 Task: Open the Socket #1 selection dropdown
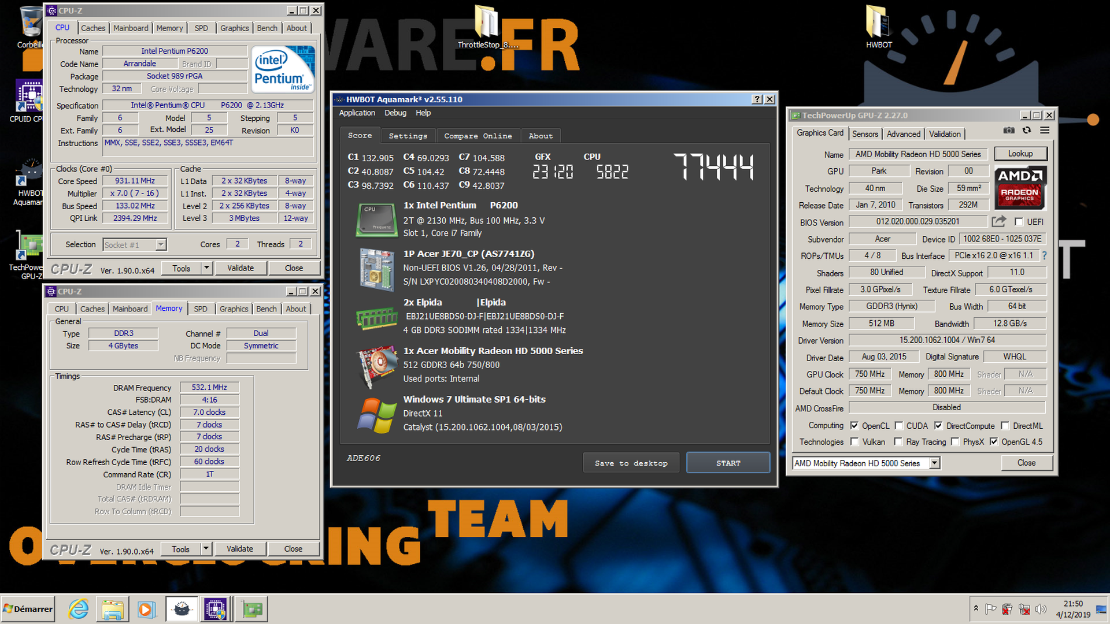point(161,244)
